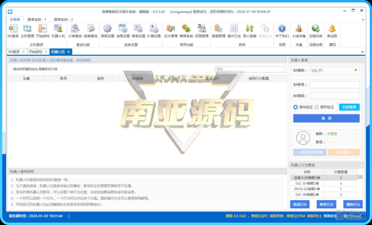Open 反水管理 rebate management
The height and width of the screenshot is (225, 372).
tap(171, 31)
